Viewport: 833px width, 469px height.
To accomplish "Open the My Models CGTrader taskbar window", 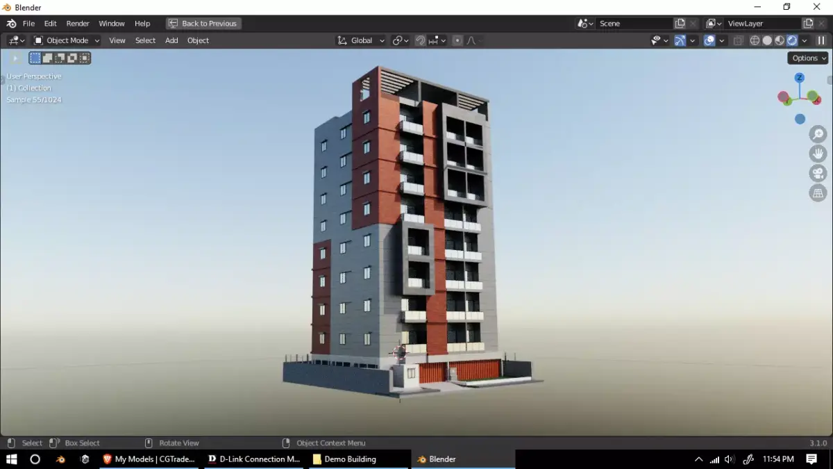I will (149, 459).
